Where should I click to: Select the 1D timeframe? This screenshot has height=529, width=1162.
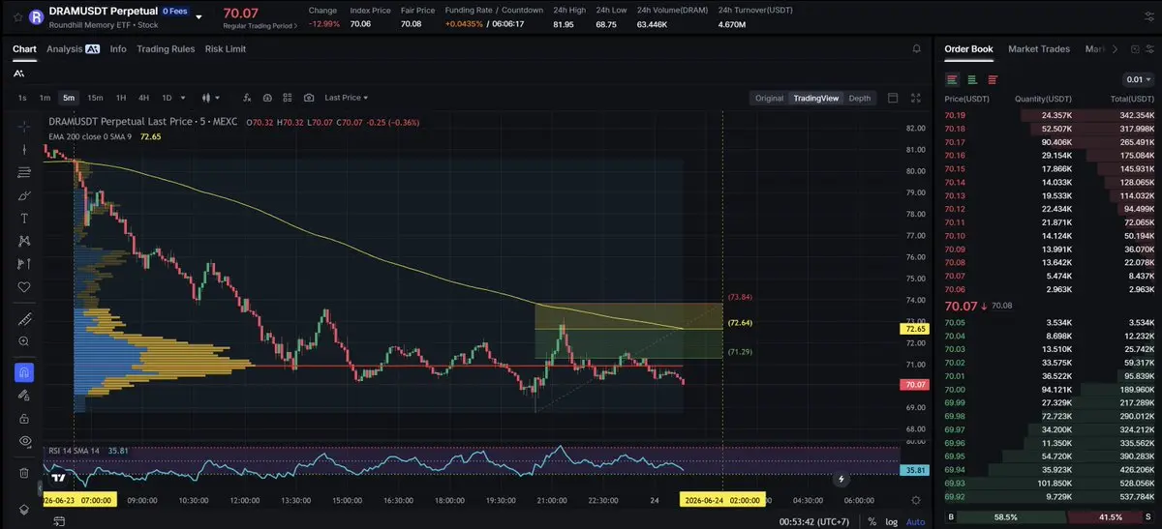[x=166, y=98]
